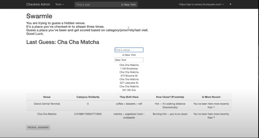Select the Grand Central Terminal guess row
Image resolution: width=259 pixels, height=138 pixels.
[47, 104]
